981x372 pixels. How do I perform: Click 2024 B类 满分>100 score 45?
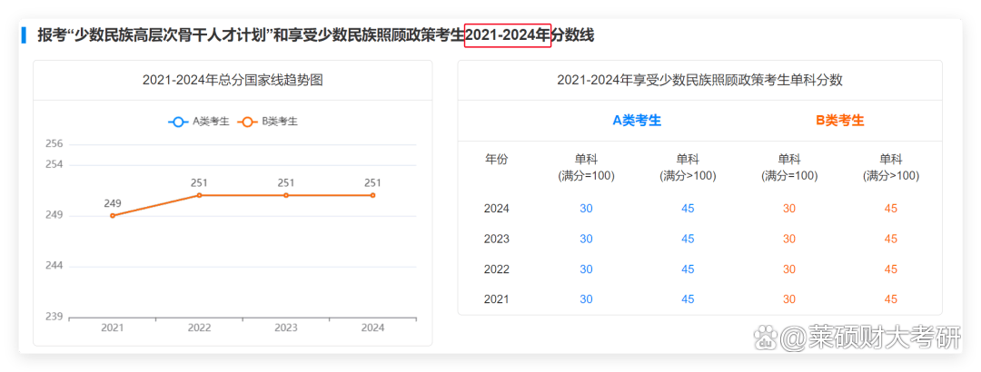click(891, 209)
